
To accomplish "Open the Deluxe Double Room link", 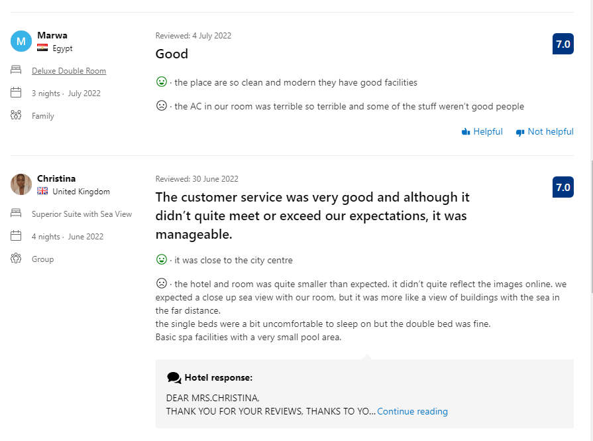I will pos(69,71).
